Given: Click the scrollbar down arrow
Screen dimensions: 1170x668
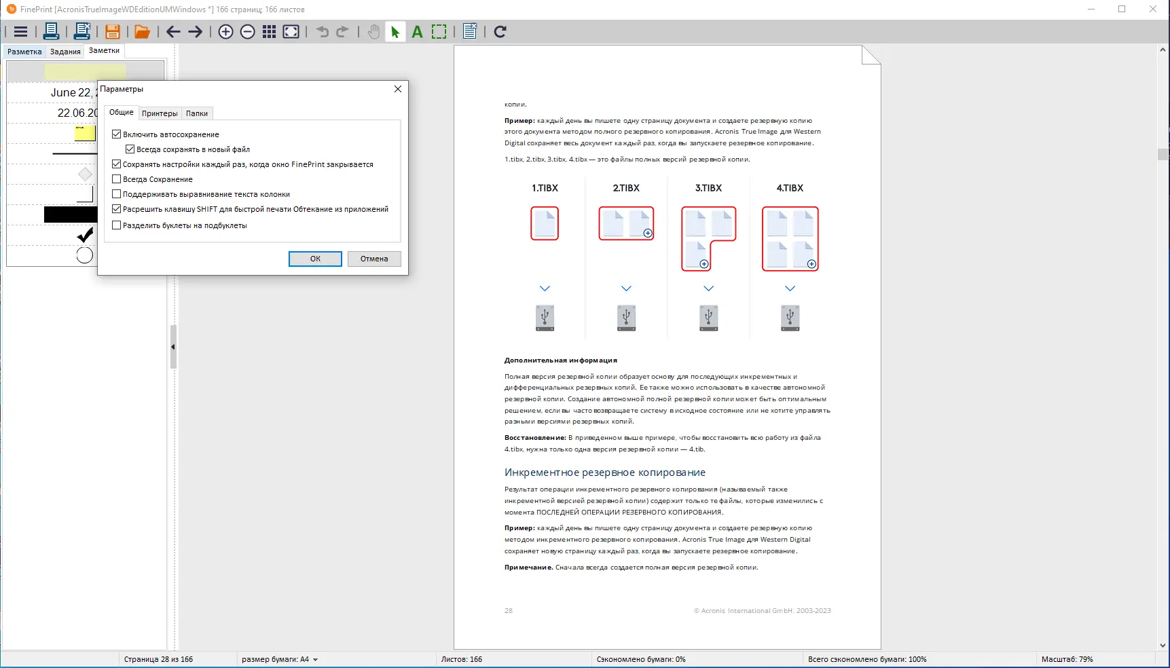Looking at the screenshot, I should pos(1163,646).
